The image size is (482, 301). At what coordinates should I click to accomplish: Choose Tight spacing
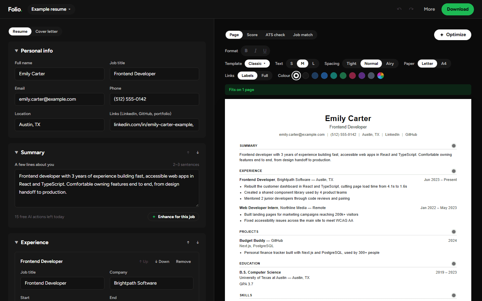351,64
